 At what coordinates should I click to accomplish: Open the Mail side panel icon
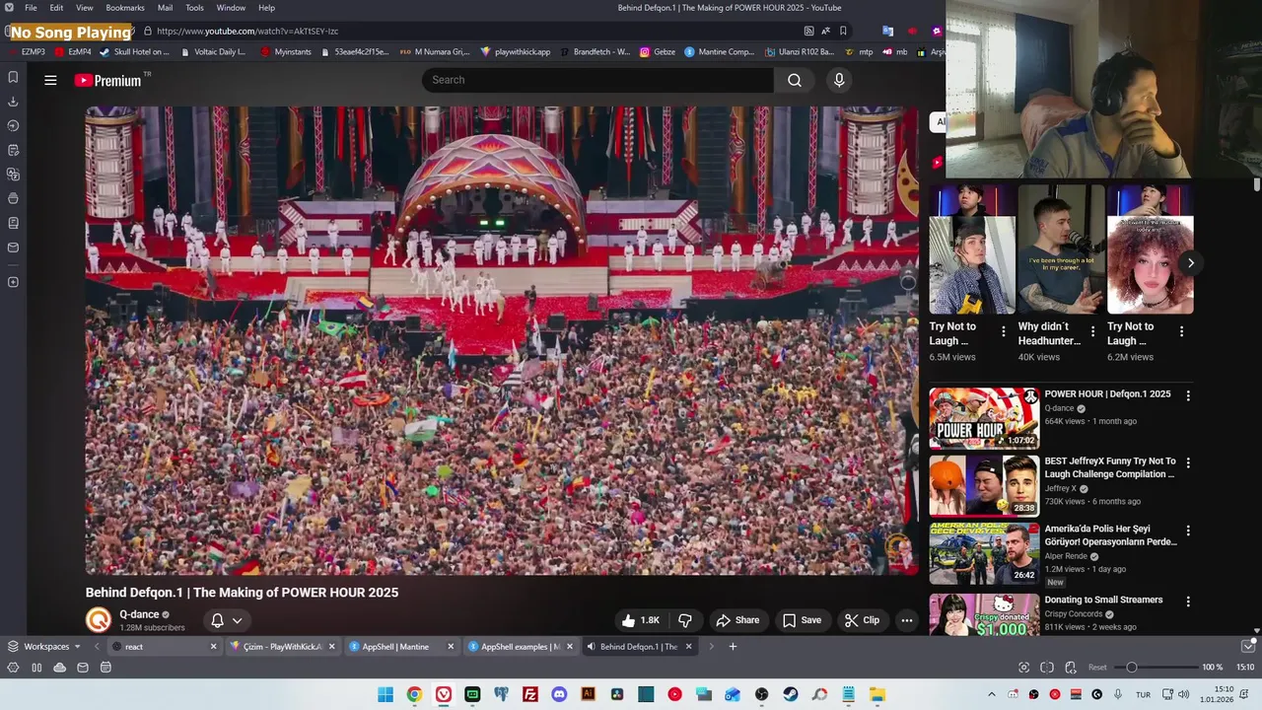[x=13, y=248]
